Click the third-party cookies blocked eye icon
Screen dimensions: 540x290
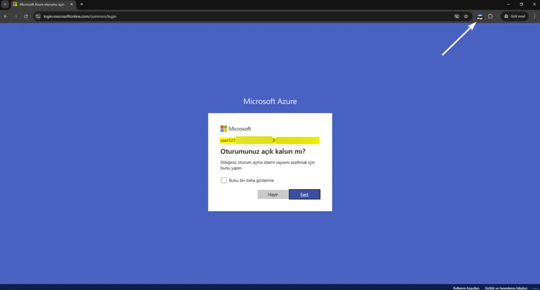pos(457,16)
